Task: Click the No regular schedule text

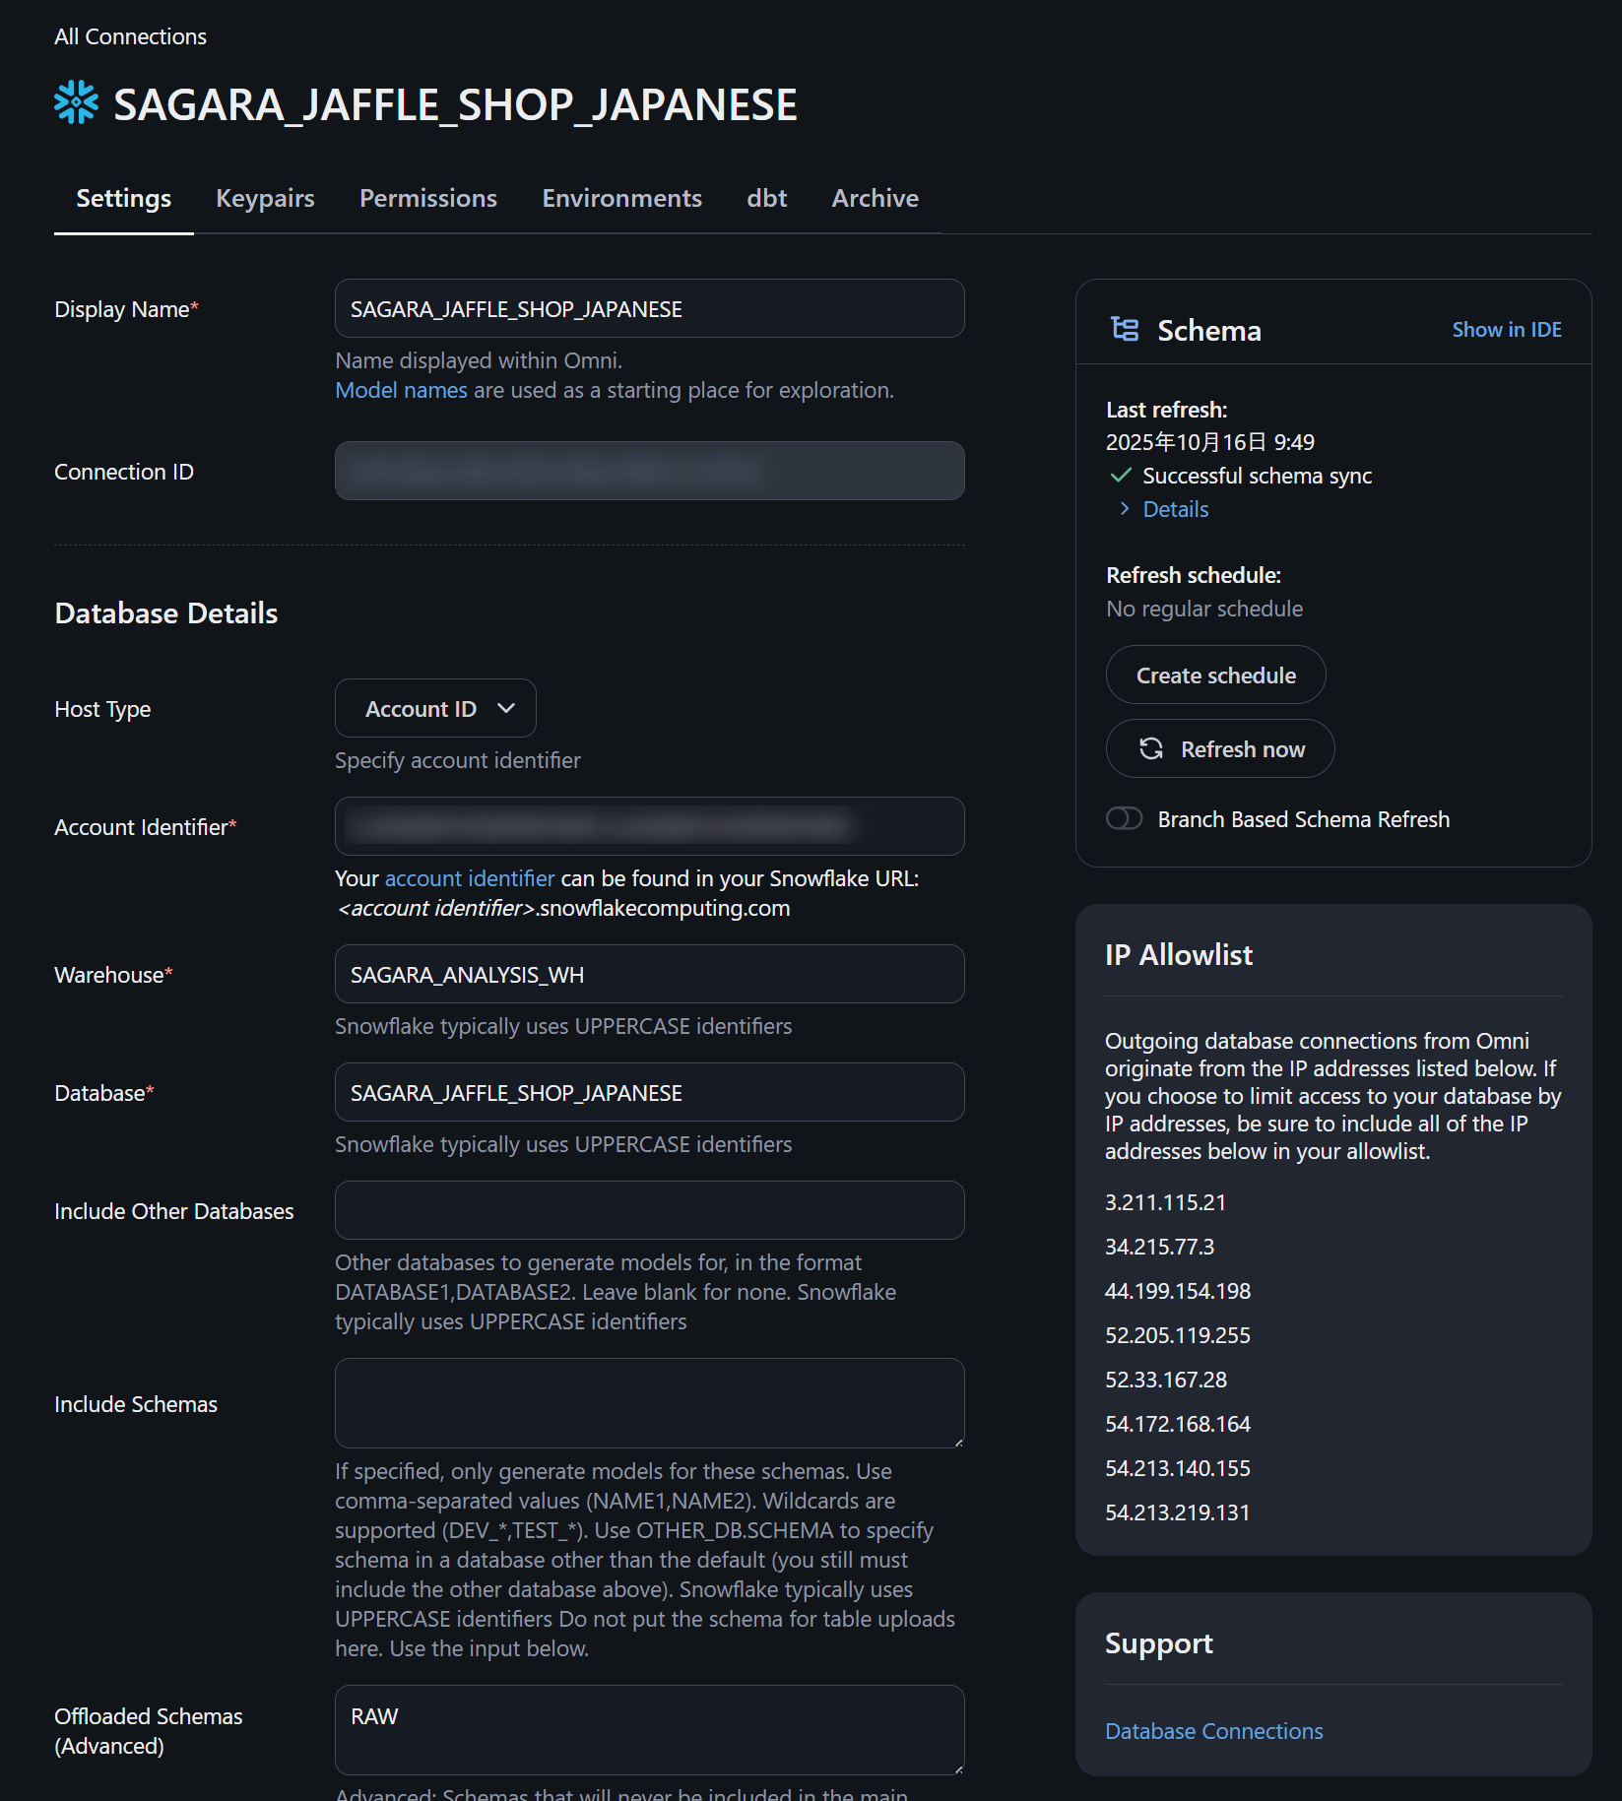Action: (x=1204, y=609)
